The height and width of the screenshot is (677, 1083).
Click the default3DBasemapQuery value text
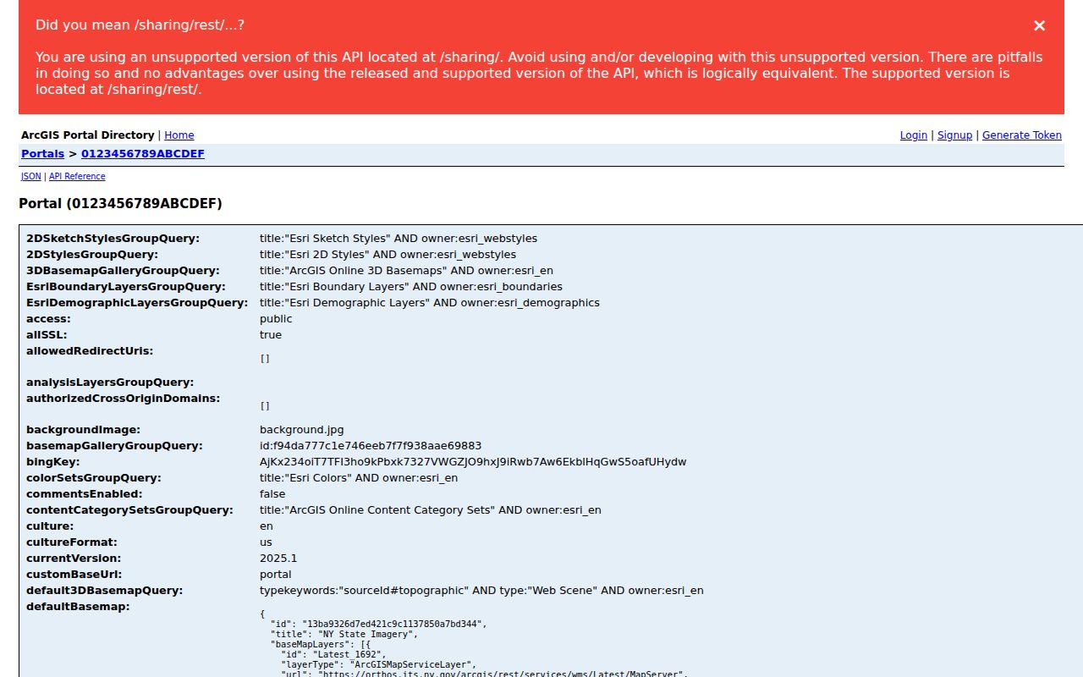tap(481, 591)
